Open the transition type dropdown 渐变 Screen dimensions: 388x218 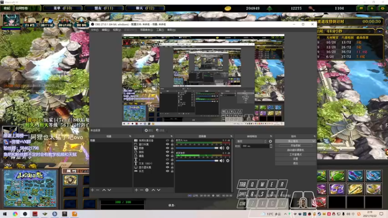(x=252, y=141)
